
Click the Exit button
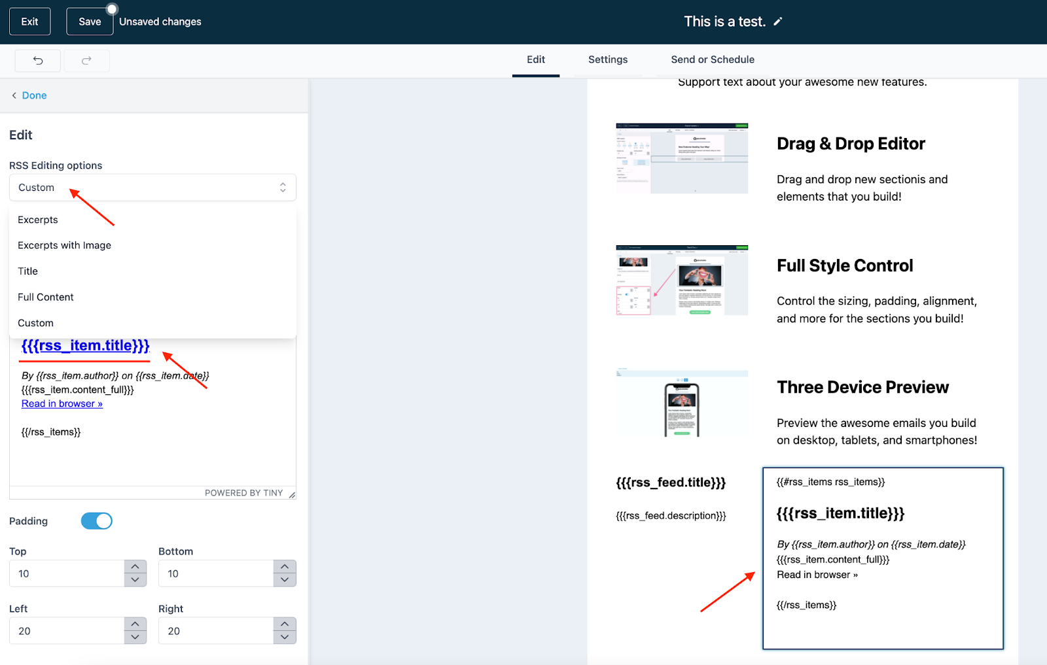[29, 22]
